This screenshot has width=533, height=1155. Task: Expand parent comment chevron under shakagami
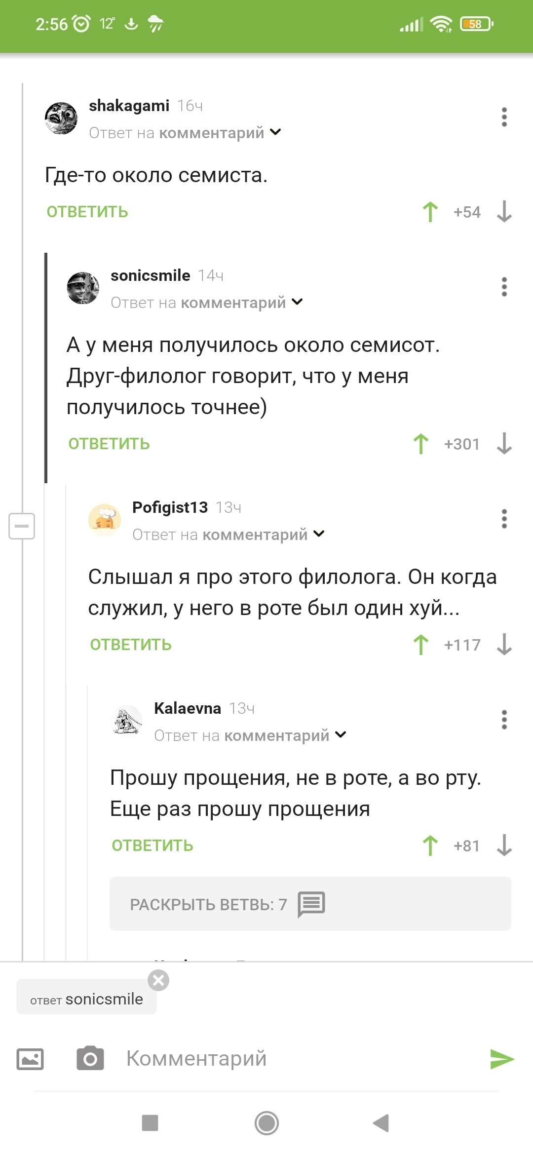point(276,132)
